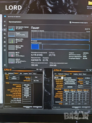Click 32 GBytes size field in left CPU-Z
92x123 pixels.
click(x=14, y=79)
